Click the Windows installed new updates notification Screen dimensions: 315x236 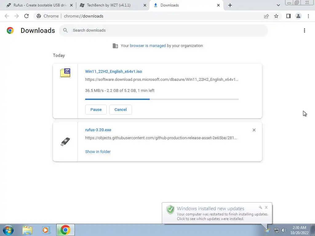click(x=217, y=213)
